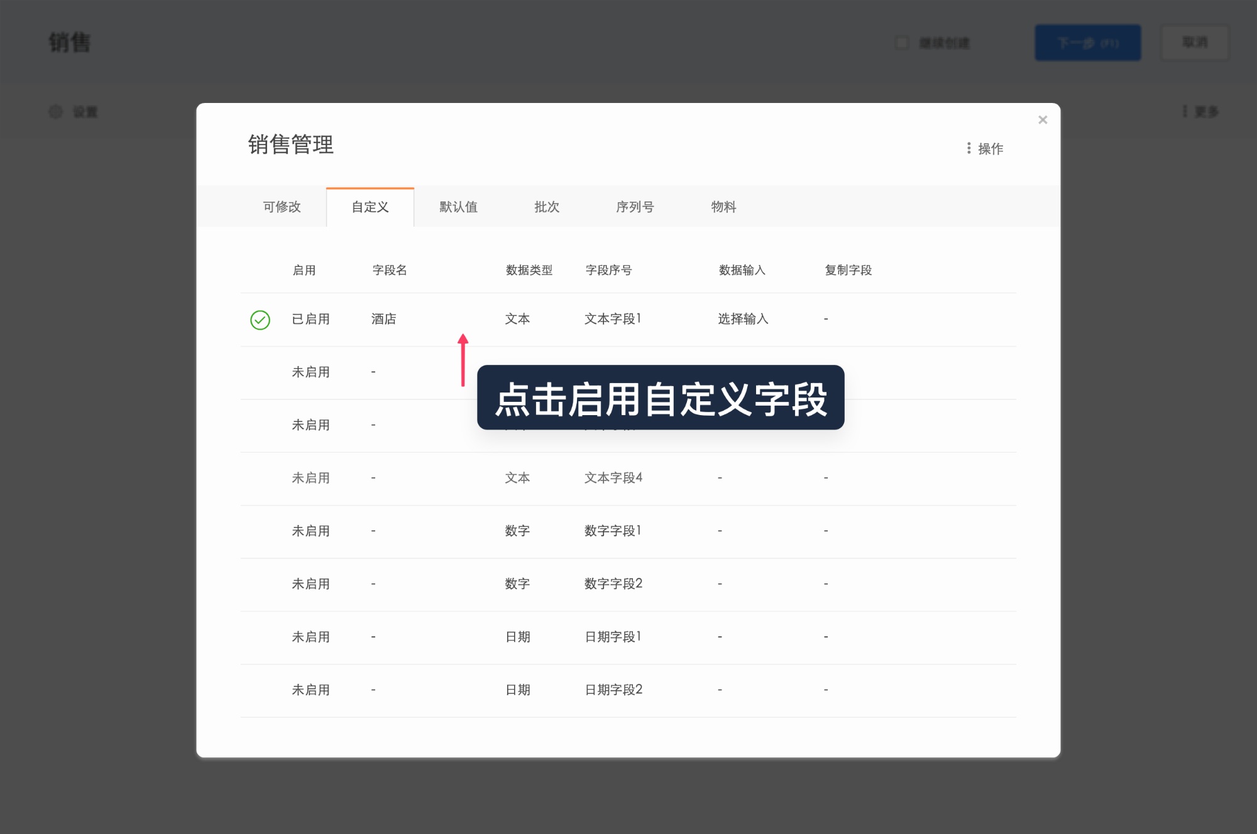The height and width of the screenshot is (834, 1257).
Task: Open the 物料 tab
Action: click(723, 207)
